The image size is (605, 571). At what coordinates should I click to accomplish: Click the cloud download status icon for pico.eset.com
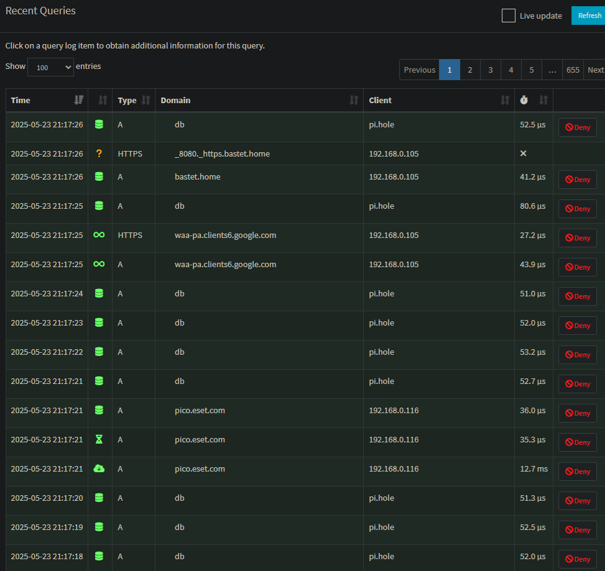[99, 468]
